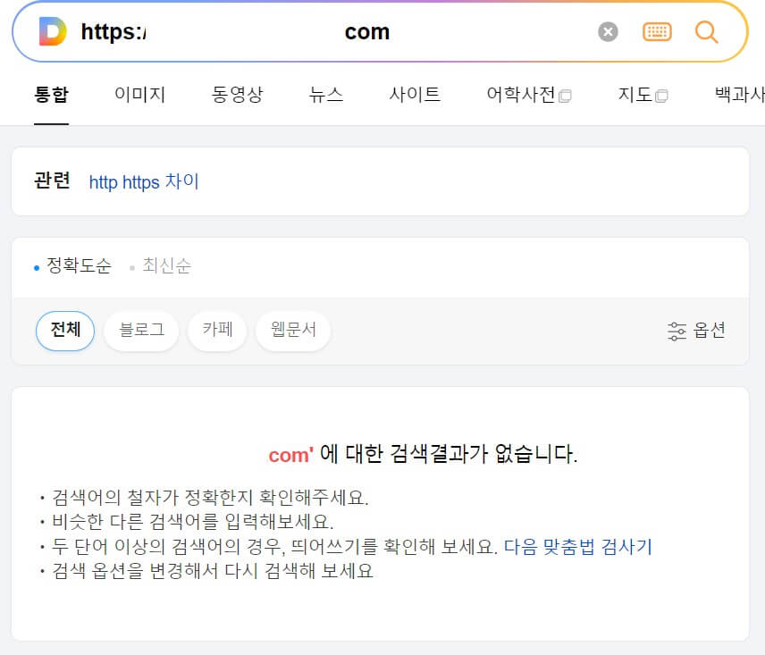Click the external-link icon next to 지도

(661, 94)
